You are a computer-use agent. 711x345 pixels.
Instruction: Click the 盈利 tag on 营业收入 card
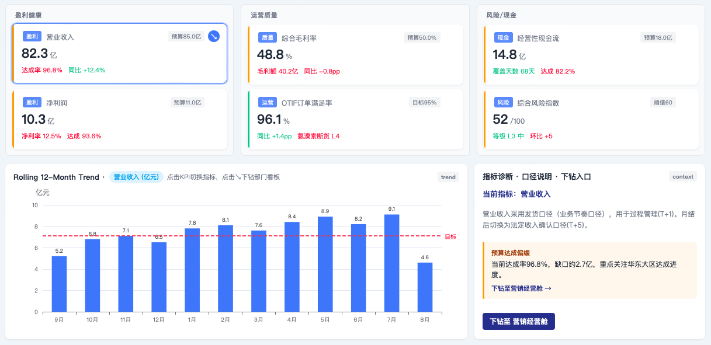32,37
